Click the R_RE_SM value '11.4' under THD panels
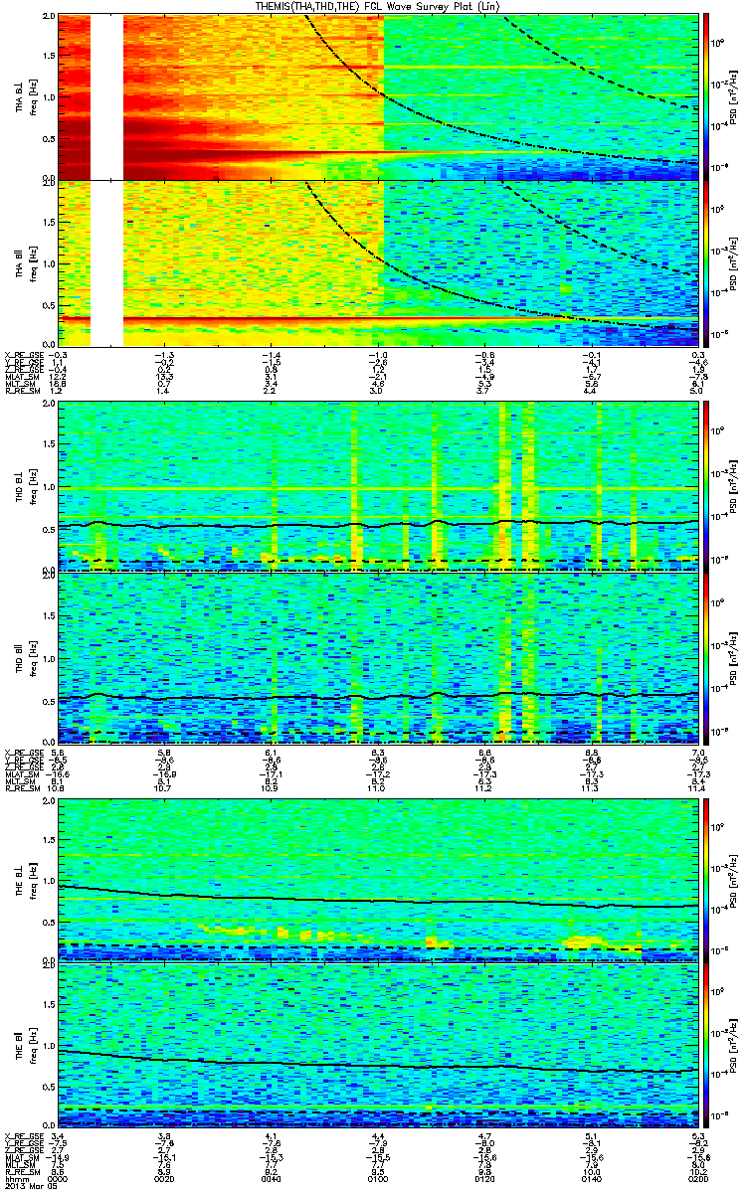Image resolution: width=746 pixels, height=1193 pixels. click(697, 789)
